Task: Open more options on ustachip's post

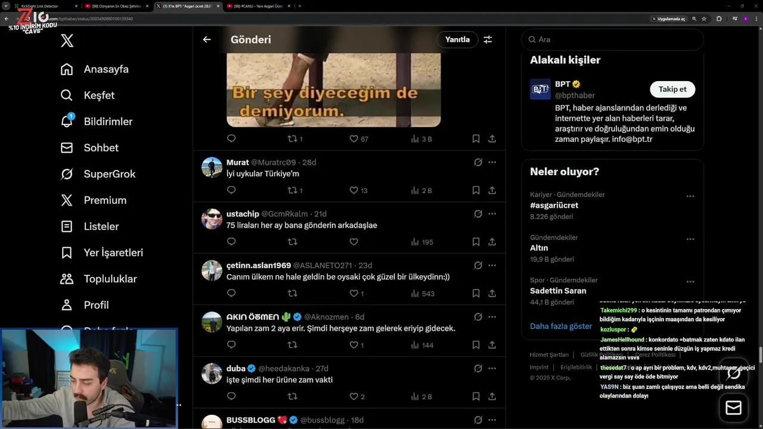Action: [x=492, y=214]
